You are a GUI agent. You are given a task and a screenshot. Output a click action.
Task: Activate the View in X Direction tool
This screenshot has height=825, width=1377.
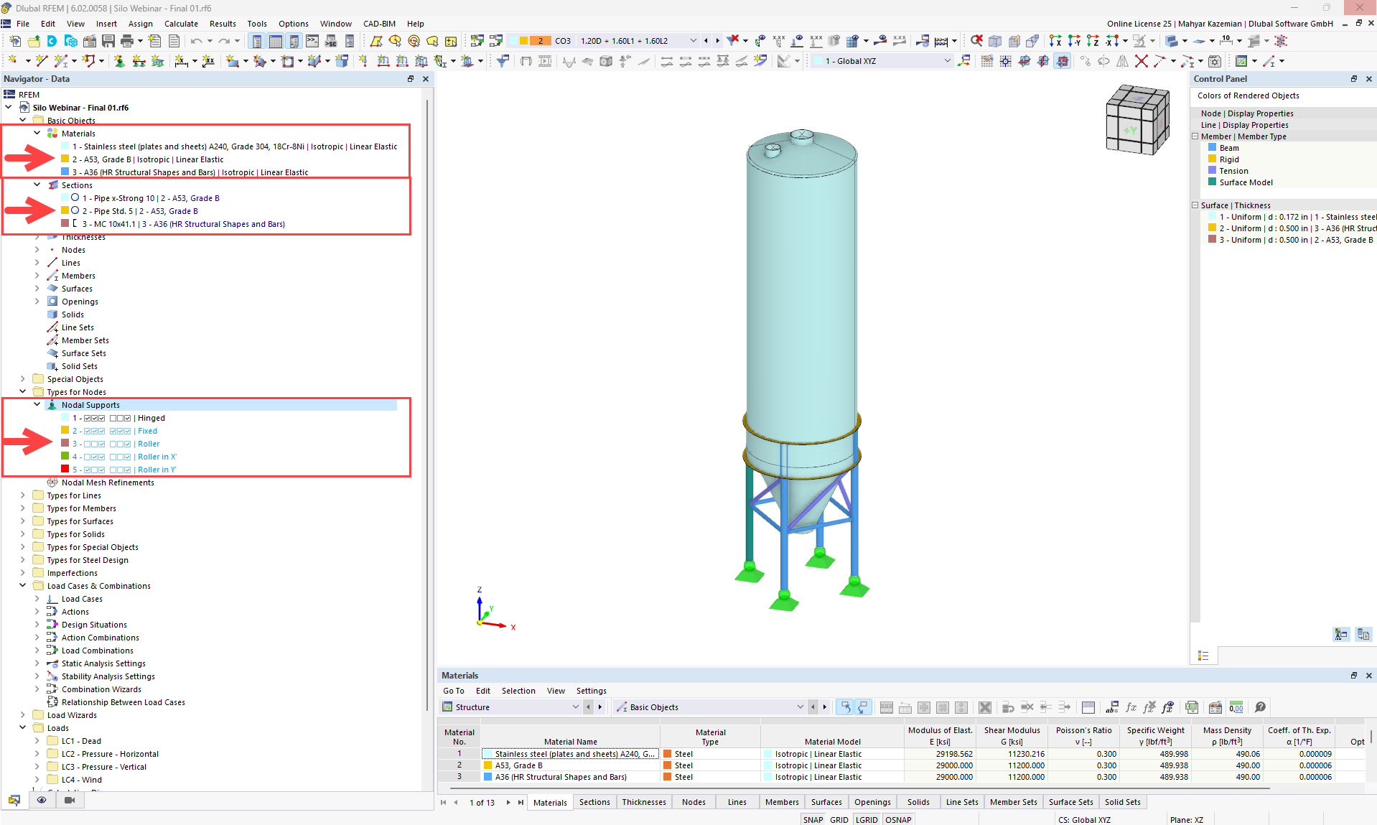[1056, 42]
